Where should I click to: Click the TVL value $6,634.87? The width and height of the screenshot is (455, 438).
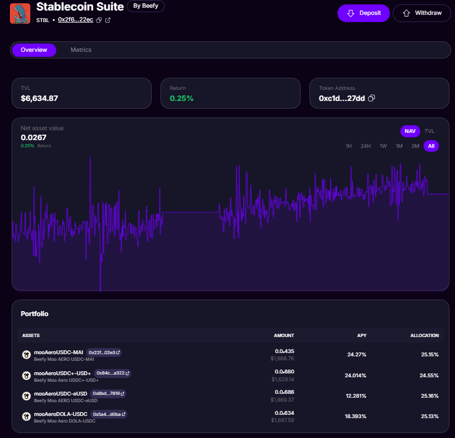pos(40,98)
